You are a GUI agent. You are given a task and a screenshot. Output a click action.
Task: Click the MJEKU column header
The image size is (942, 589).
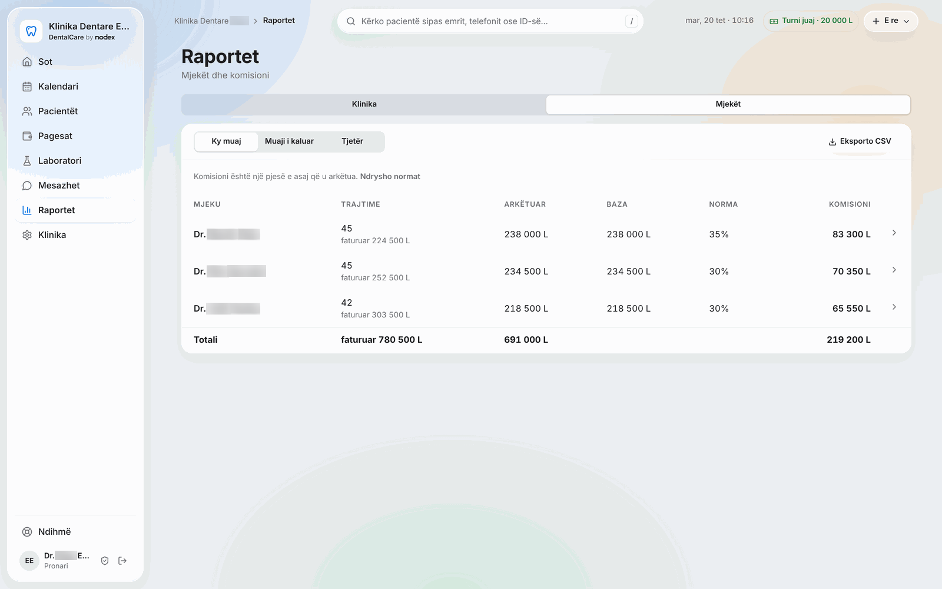coord(207,204)
